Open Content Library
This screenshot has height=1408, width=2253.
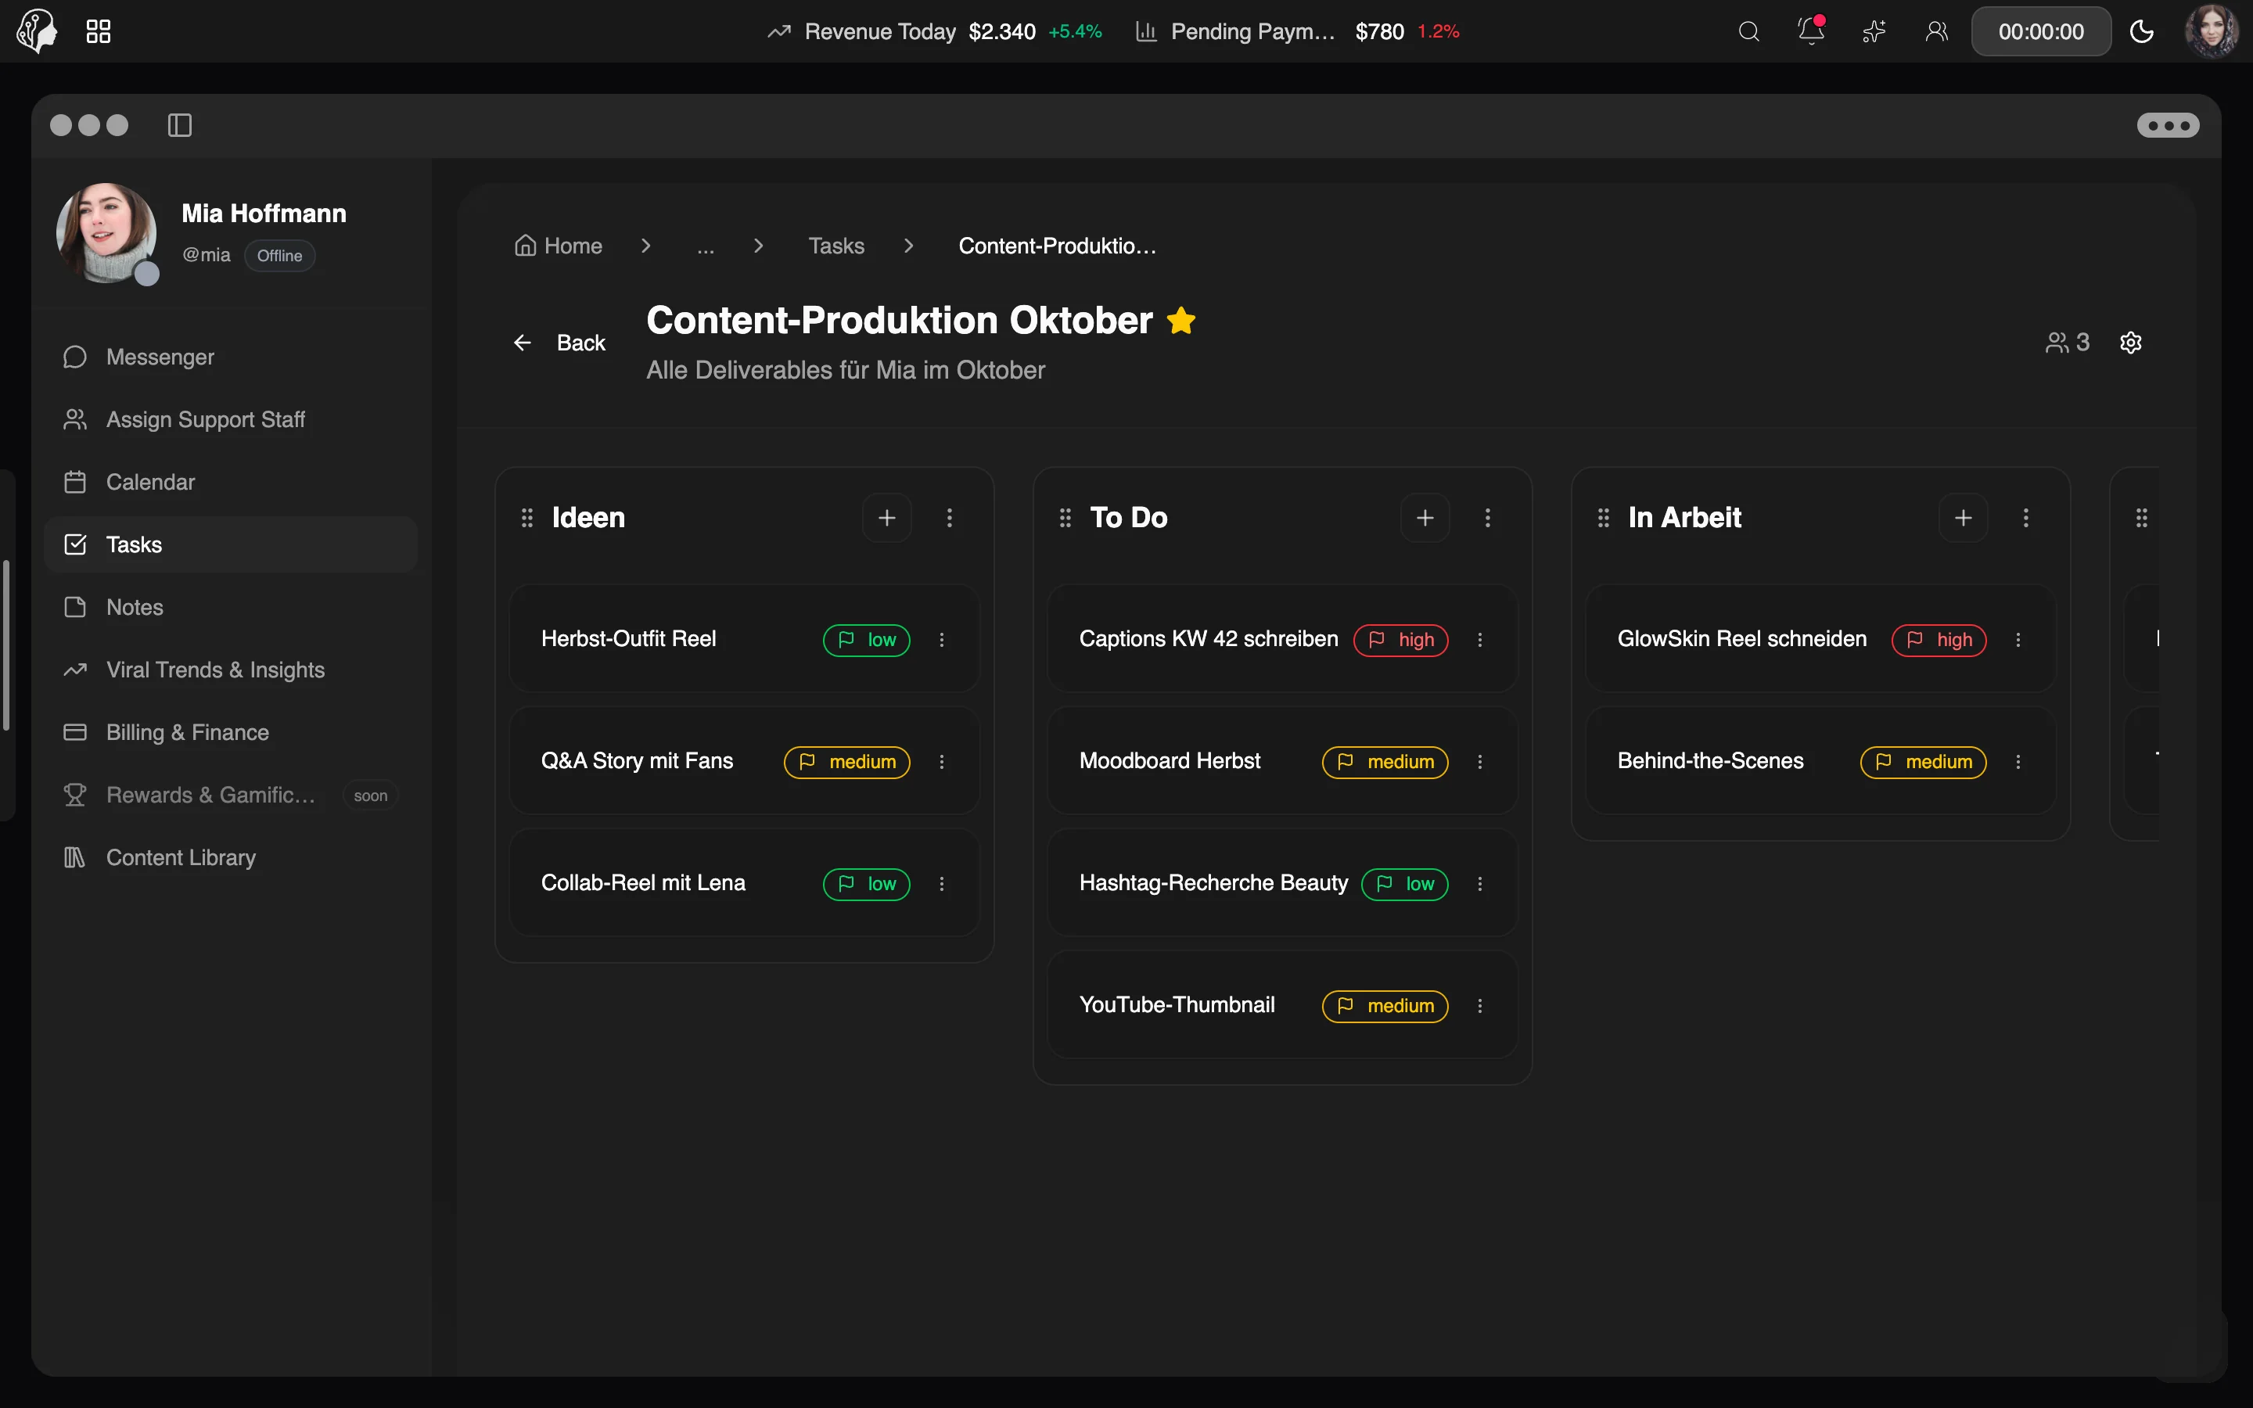click(x=231, y=857)
